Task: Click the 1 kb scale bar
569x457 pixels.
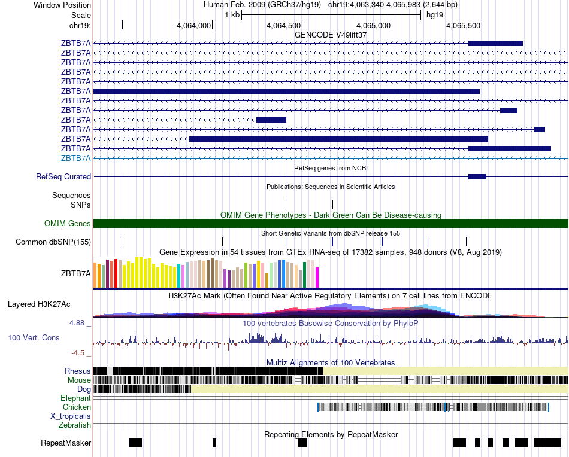Action: [x=331, y=15]
